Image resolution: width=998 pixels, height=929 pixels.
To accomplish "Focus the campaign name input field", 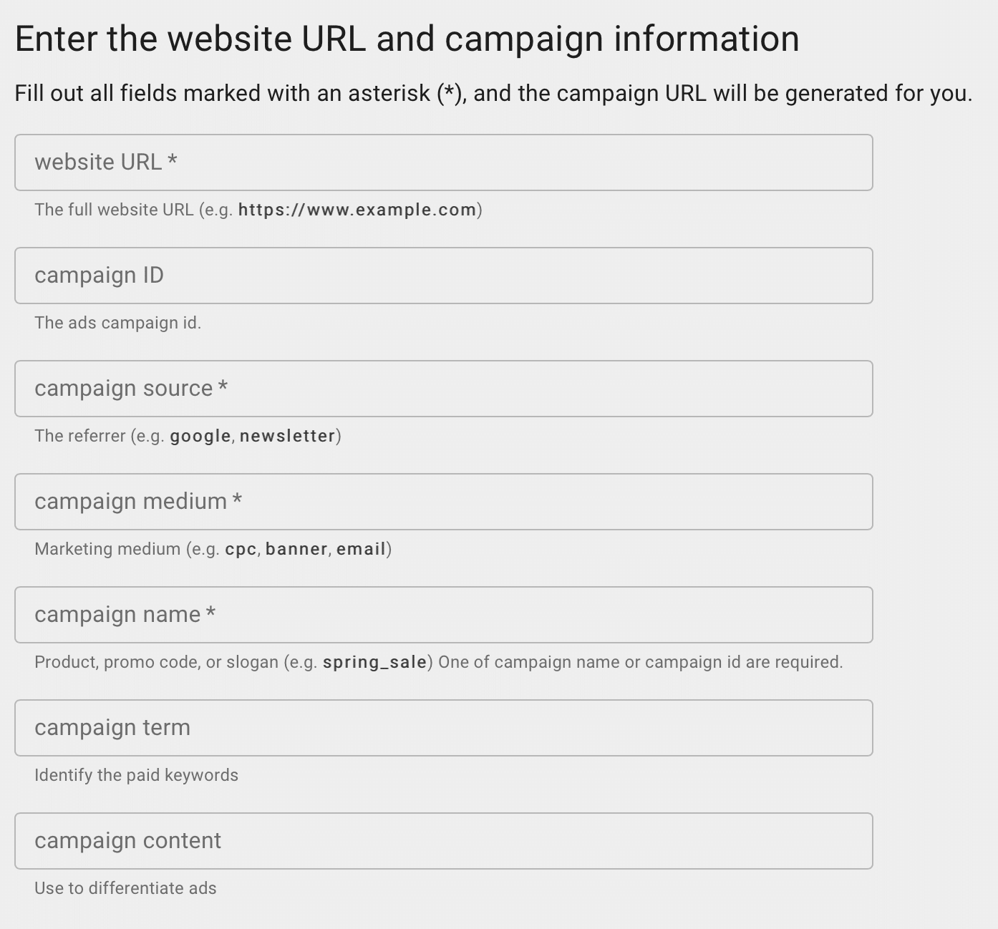I will (443, 615).
